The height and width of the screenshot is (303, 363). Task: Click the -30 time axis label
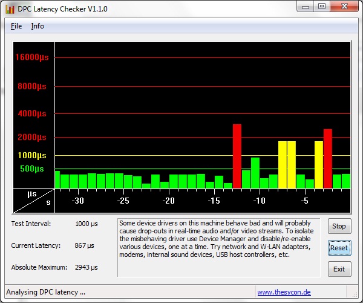[78, 201]
